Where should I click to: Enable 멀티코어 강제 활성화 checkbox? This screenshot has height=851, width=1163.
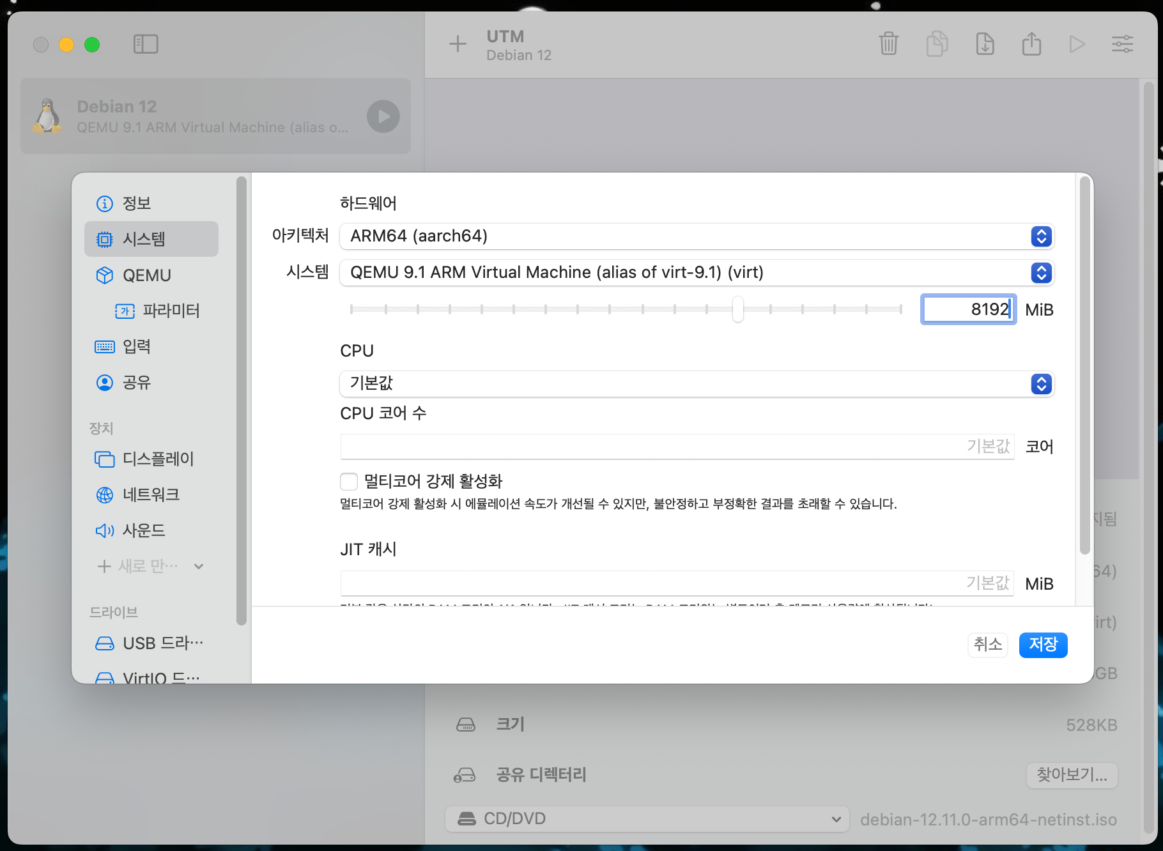click(349, 481)
